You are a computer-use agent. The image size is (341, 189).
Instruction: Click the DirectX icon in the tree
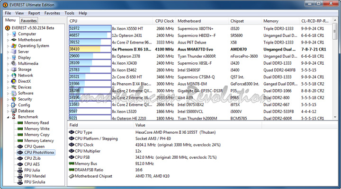click(x=14, y=81)
